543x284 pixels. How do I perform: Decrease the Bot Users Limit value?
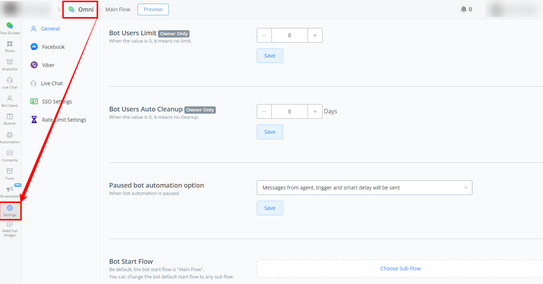click(264, 36)
